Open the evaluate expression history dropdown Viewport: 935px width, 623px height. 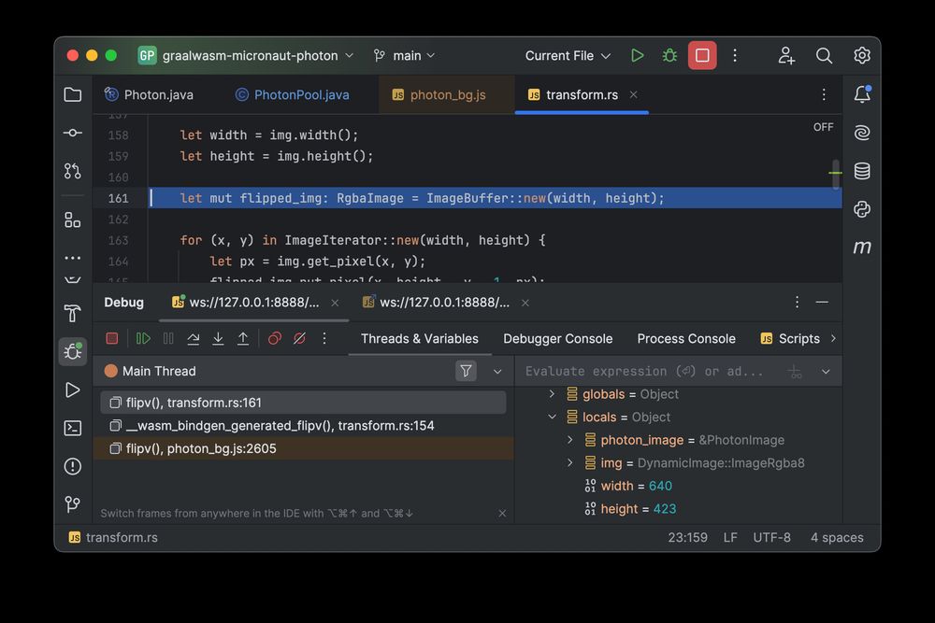pos(826,372)
